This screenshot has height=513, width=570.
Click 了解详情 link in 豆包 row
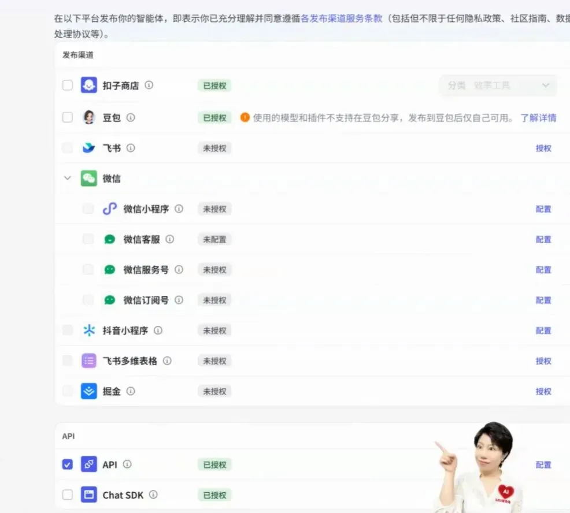(x=538, y=118)
